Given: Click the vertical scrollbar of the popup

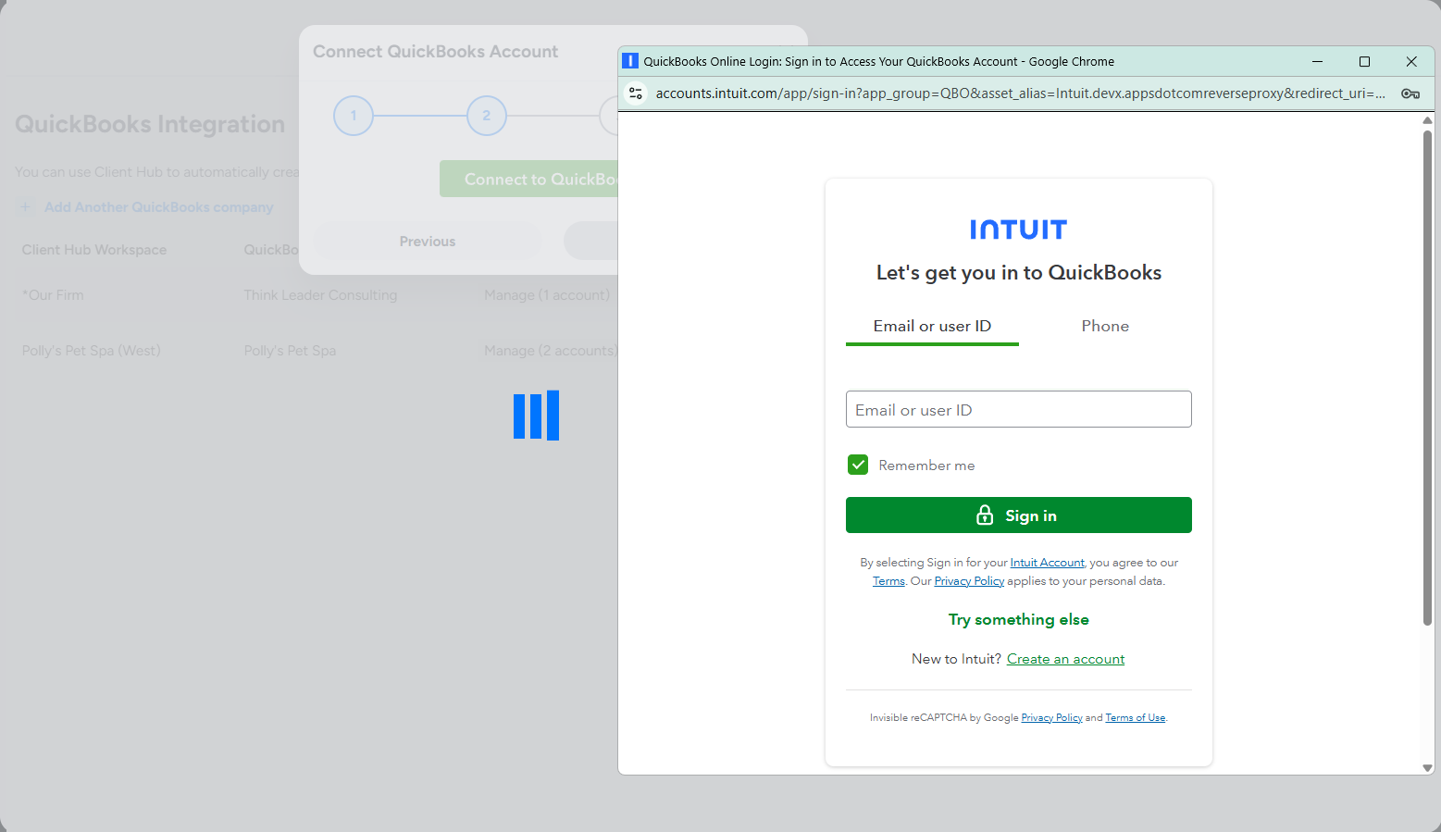Looking at the screenshot, I should 1427,378.
